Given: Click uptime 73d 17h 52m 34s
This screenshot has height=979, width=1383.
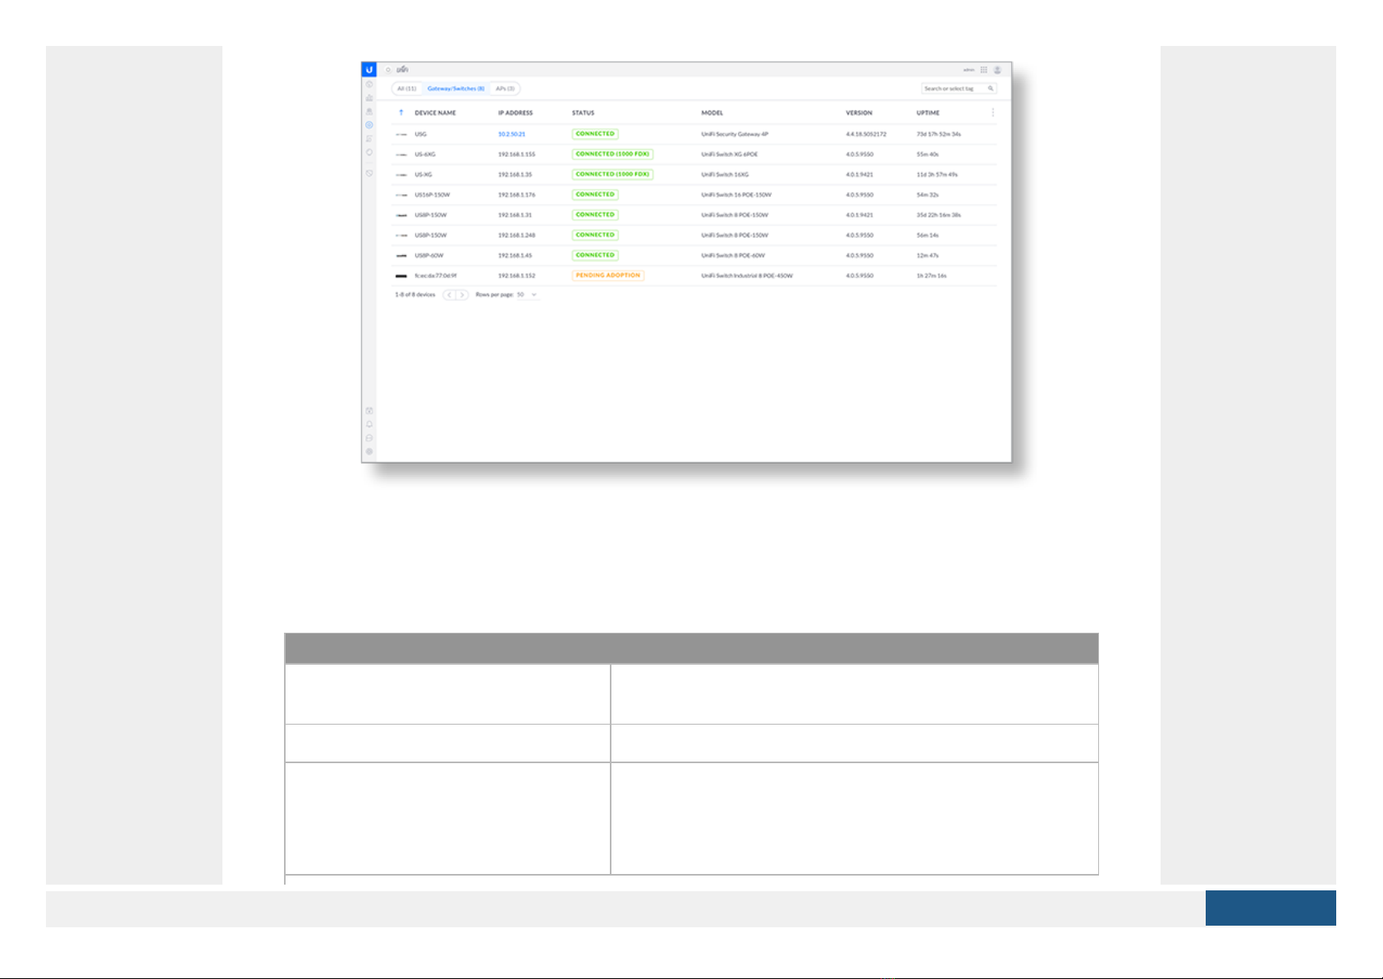Looking at the screenshot, I should 938,134.
